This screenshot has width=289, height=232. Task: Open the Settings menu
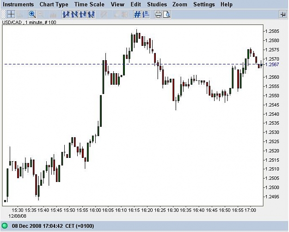[x=204, y=5]
